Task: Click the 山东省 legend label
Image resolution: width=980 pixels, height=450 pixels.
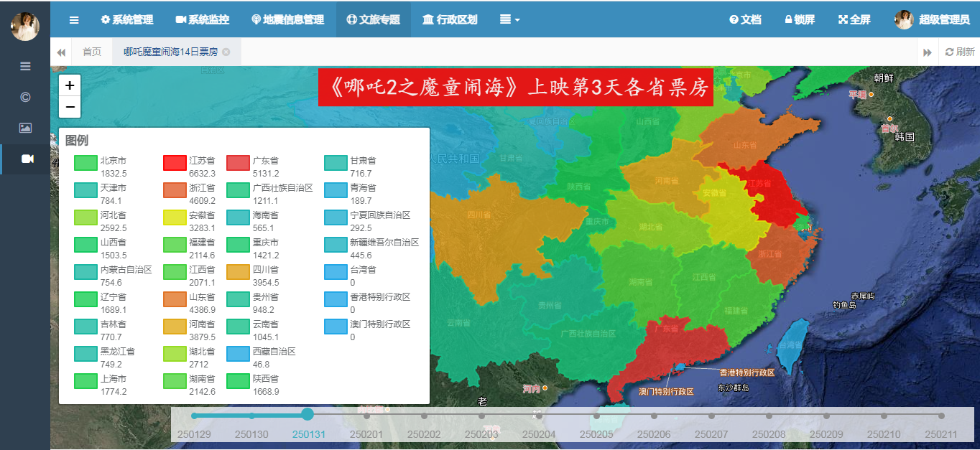Action: point(202,297)
